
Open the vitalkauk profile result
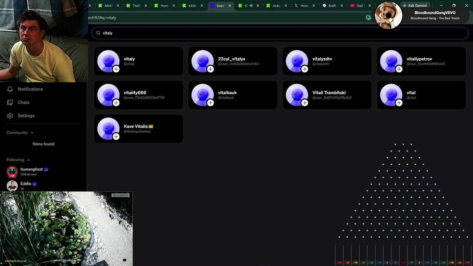tap(233, 95)
